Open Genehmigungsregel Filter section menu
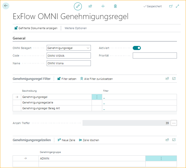The width and height of the screenshot is (186, 168). 32,79
